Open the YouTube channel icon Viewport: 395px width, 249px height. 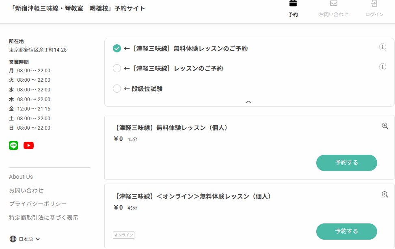click(28, 145)
